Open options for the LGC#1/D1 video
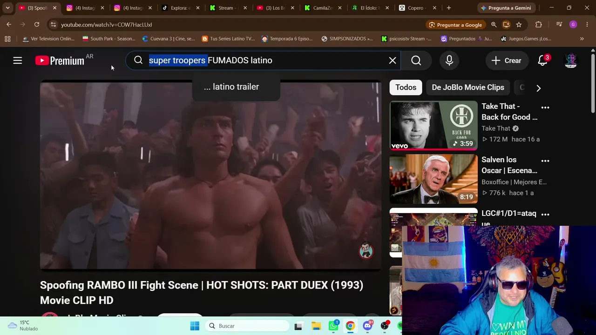The image size is (596, 335). coord(545,214)
